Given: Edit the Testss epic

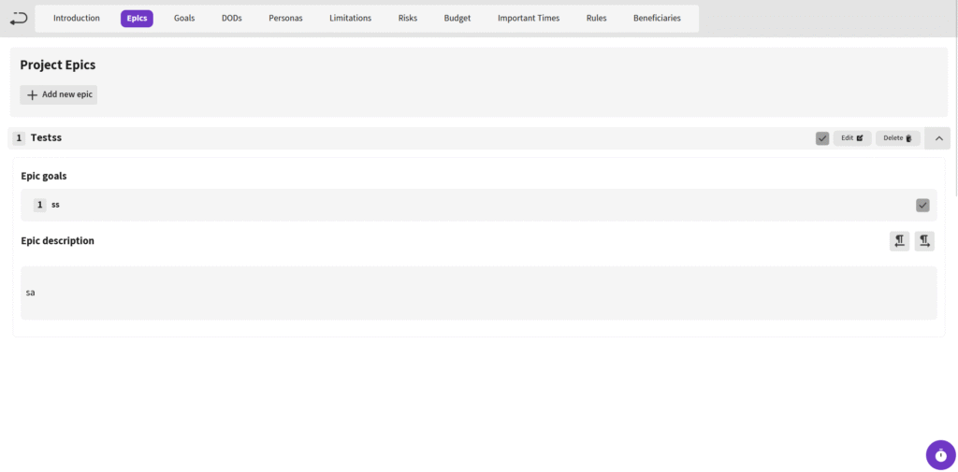Looking at the screenshot, I should (852, 138).
